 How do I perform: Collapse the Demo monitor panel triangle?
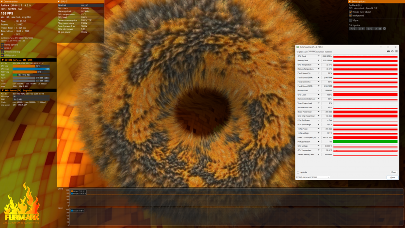click(x=2, y=1)
